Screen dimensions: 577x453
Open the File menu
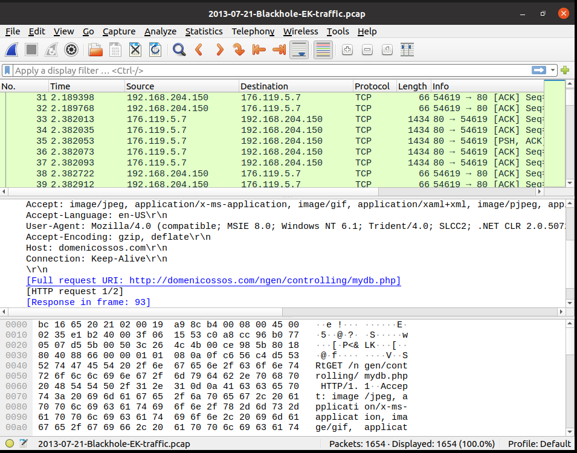[13, 31]
